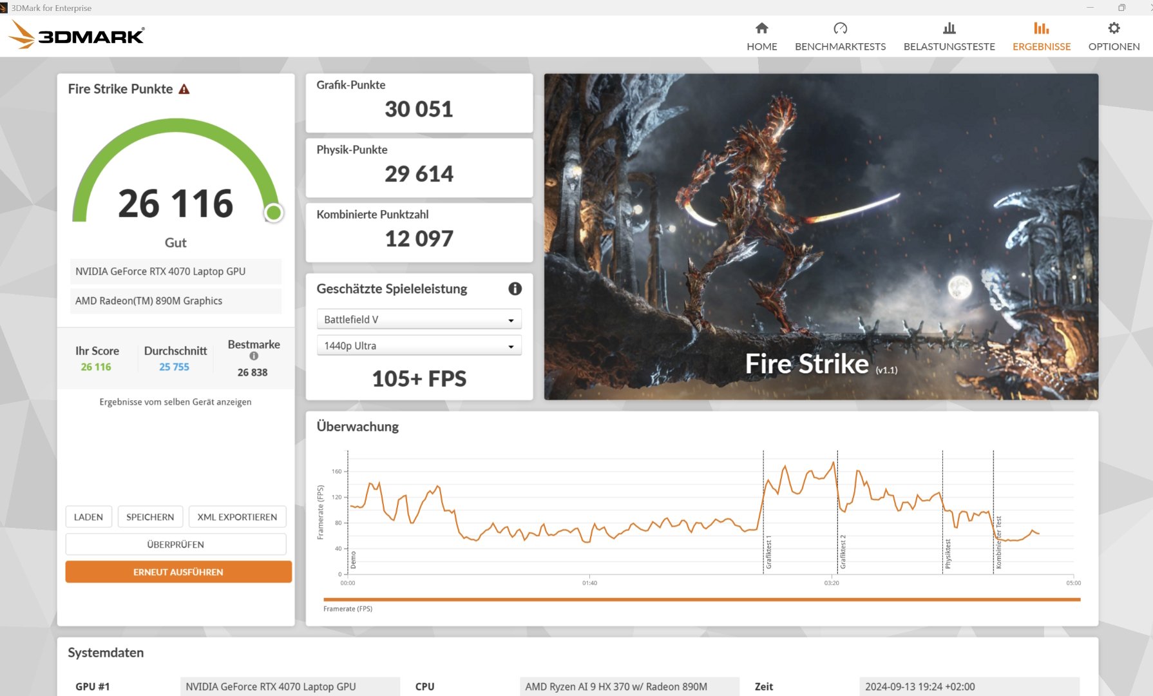Viewport: 1153px width, 696px height.
Task: Open Optionen using the gear icon
Action: 1113,28
